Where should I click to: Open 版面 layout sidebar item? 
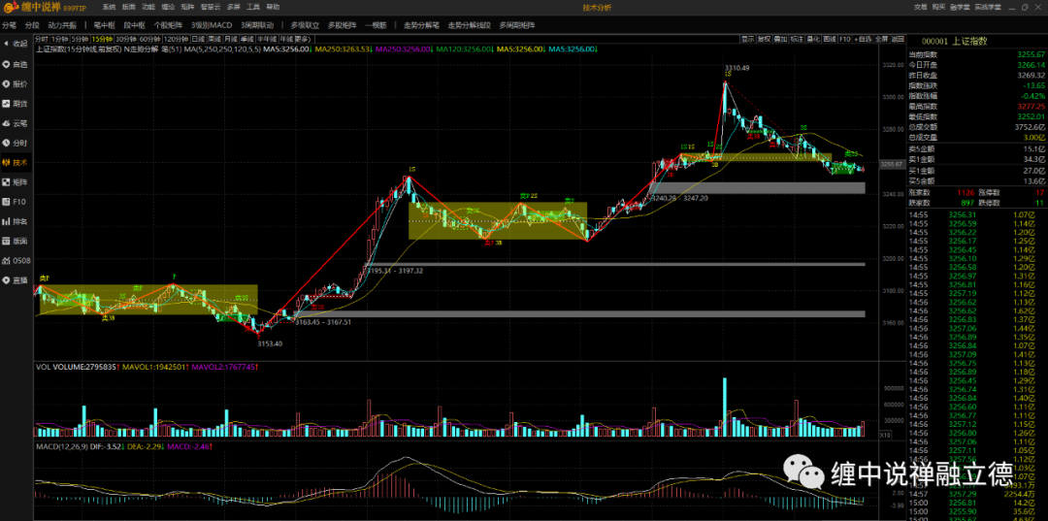point(16,241)
